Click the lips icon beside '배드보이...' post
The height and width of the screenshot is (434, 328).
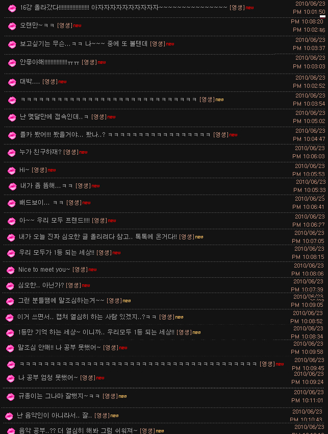coord(11,203)
